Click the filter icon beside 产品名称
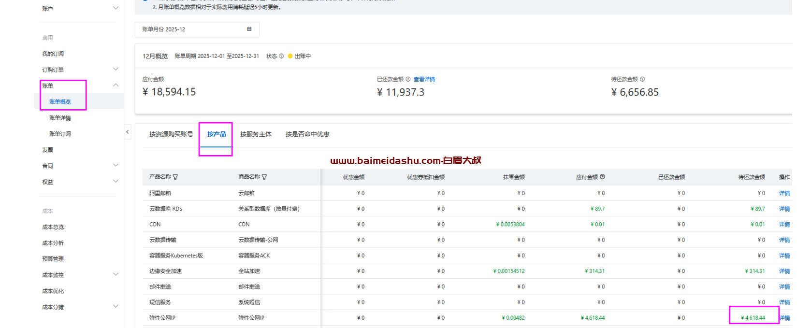The height and width of the screenshot is (328, 811). 175,177
